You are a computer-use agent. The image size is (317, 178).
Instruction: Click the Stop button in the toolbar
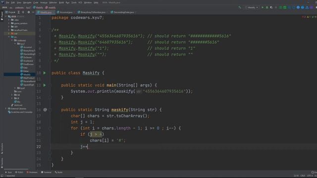[276, 7]
